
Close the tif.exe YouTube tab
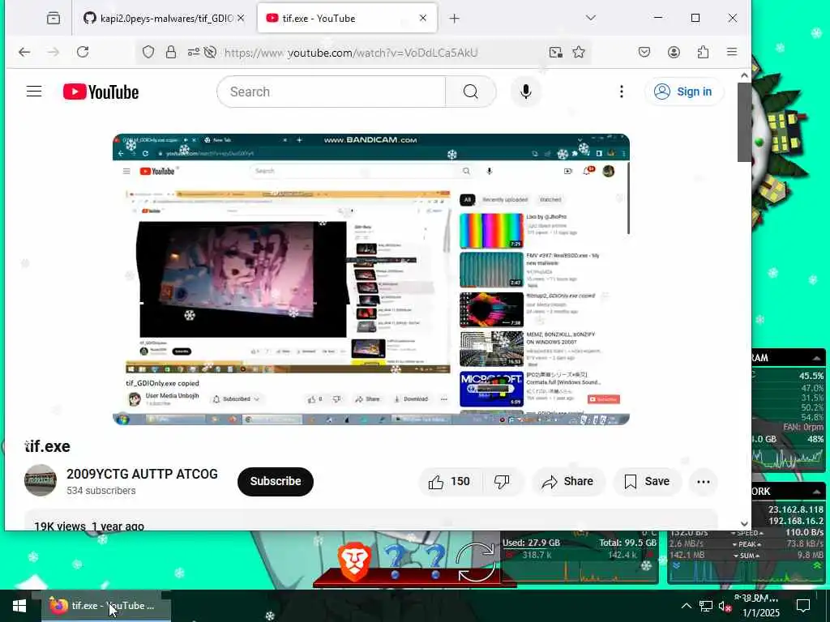(x=423, y=18)
